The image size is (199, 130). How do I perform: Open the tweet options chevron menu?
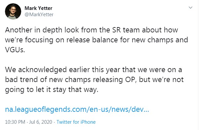(190, 8)
